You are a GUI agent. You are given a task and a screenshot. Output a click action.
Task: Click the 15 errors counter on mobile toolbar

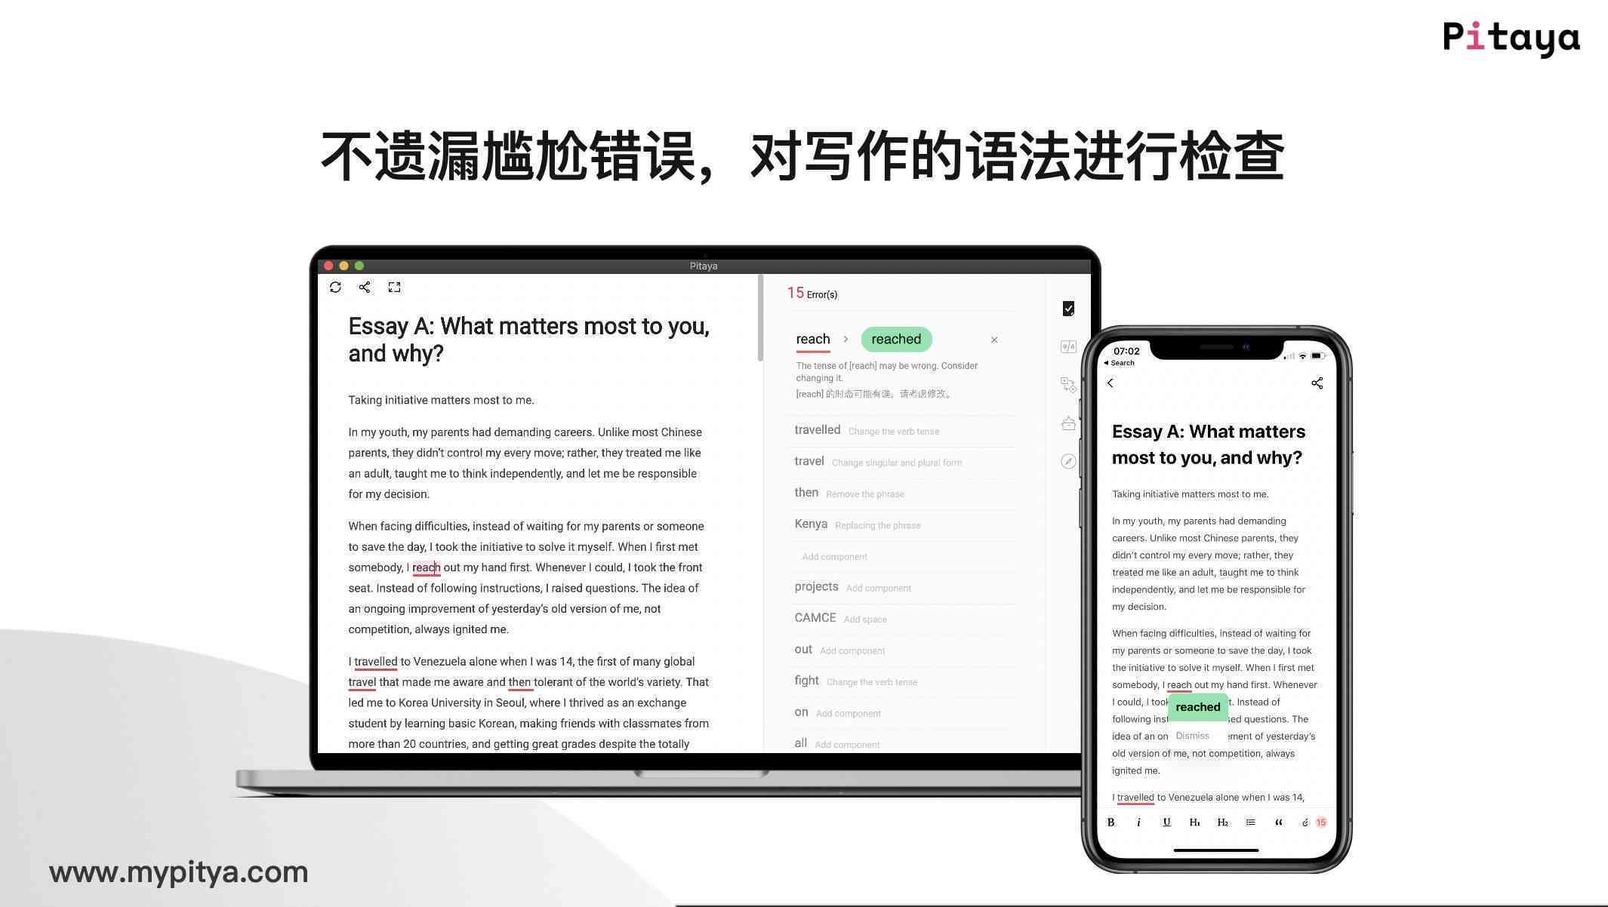coord(1321,821)
